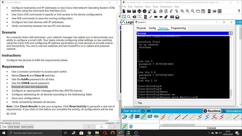Select the Add Simple PDU envelope icon

(172, 17)
